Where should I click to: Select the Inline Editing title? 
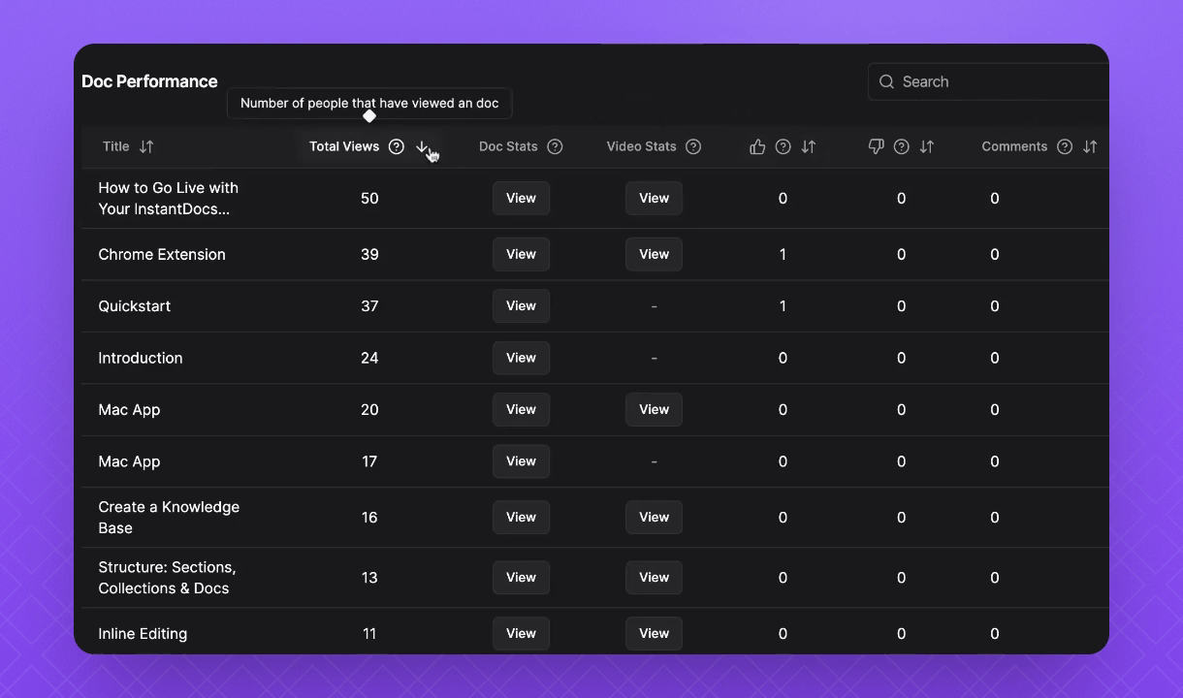pos(143,633)
